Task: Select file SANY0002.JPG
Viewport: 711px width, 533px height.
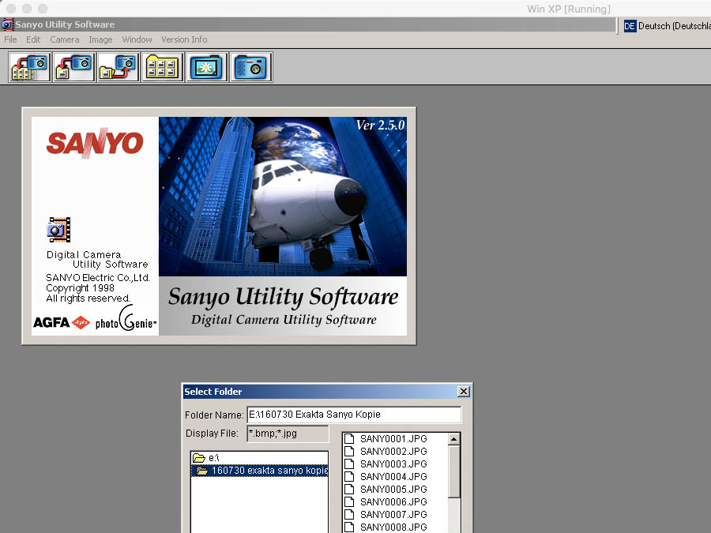Action: click(x=386, y=452)
